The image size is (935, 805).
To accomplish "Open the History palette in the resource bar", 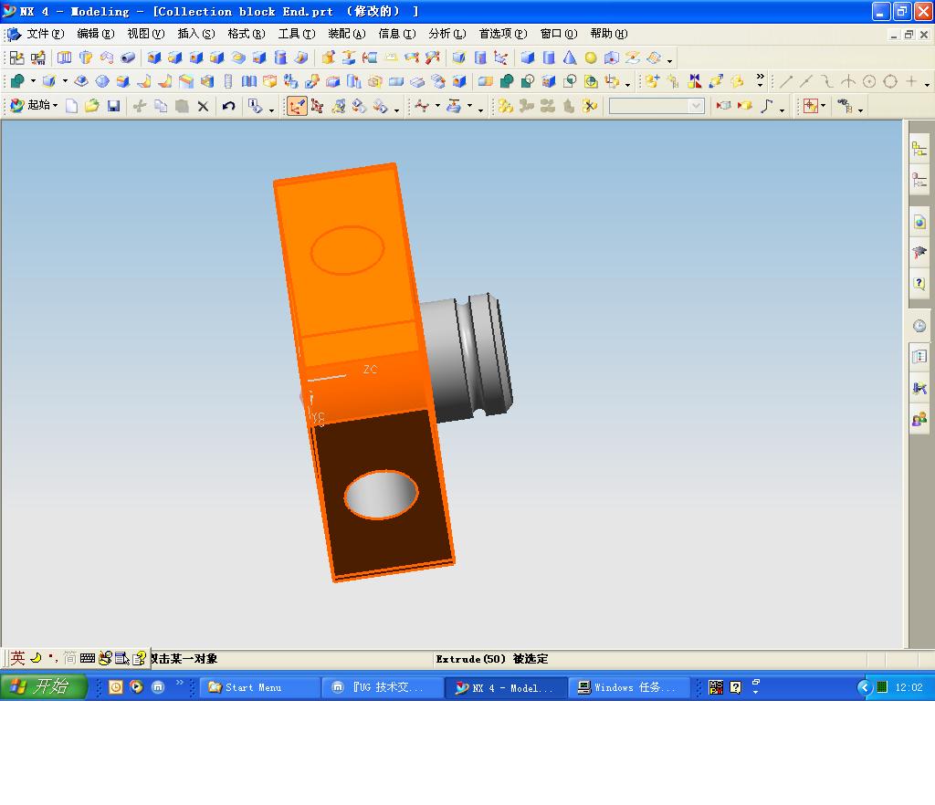I will click(x=919, y=326).
